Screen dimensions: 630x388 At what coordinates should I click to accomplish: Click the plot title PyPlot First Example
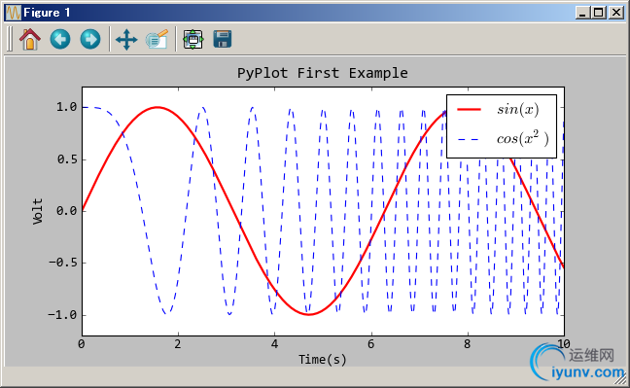tap(322, 73)
